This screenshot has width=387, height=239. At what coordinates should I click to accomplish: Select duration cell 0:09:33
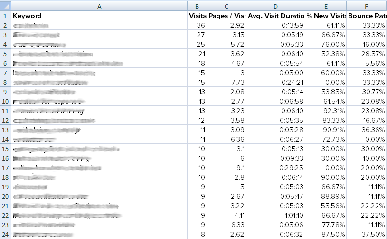275,158
